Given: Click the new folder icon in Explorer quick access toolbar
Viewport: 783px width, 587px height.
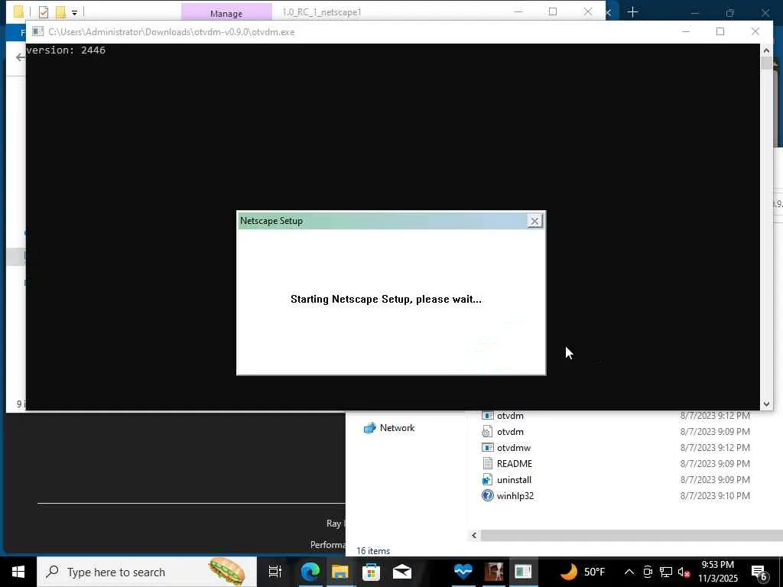Looking at the screenshot, I should 60,12.
